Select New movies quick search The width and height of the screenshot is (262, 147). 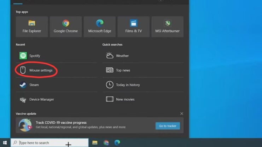[143, 99]
